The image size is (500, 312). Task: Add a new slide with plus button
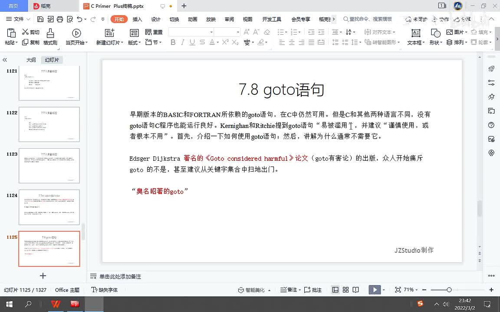(x=43, y=276)
